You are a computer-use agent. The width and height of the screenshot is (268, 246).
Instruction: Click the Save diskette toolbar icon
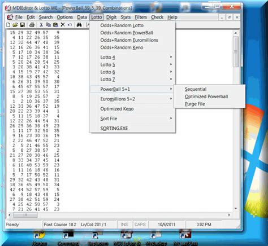point(23,25)
